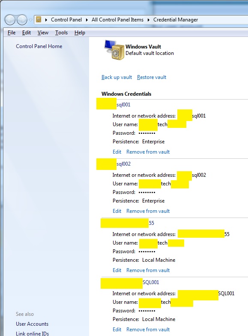The height and width of the screenshot is (336, 248).
Task: Open Control Panel Home link
Action: [x=39, y=46]
